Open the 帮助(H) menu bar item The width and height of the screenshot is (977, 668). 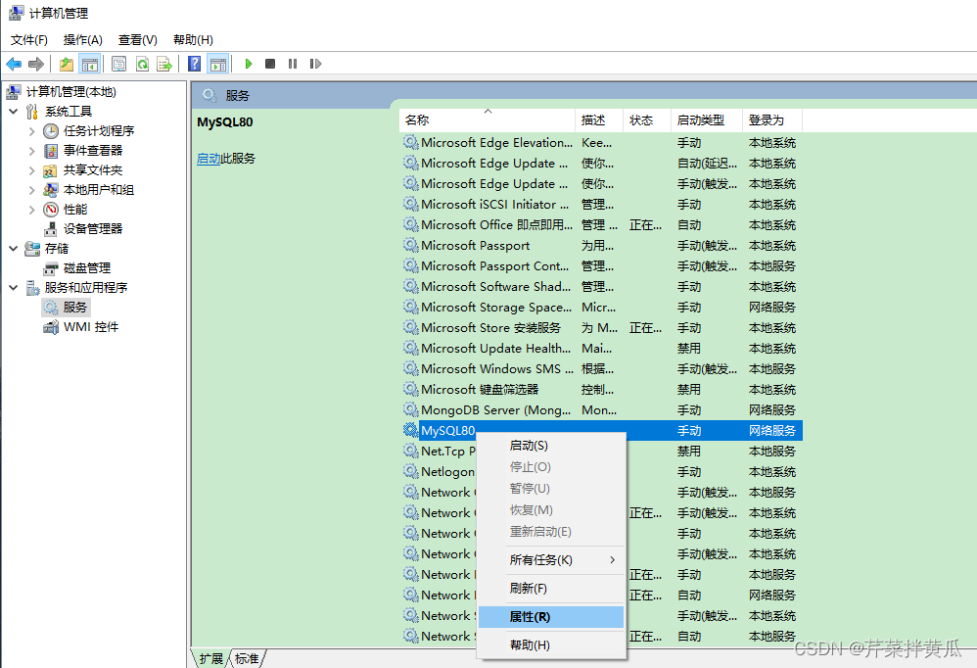(x=193, y=40)
